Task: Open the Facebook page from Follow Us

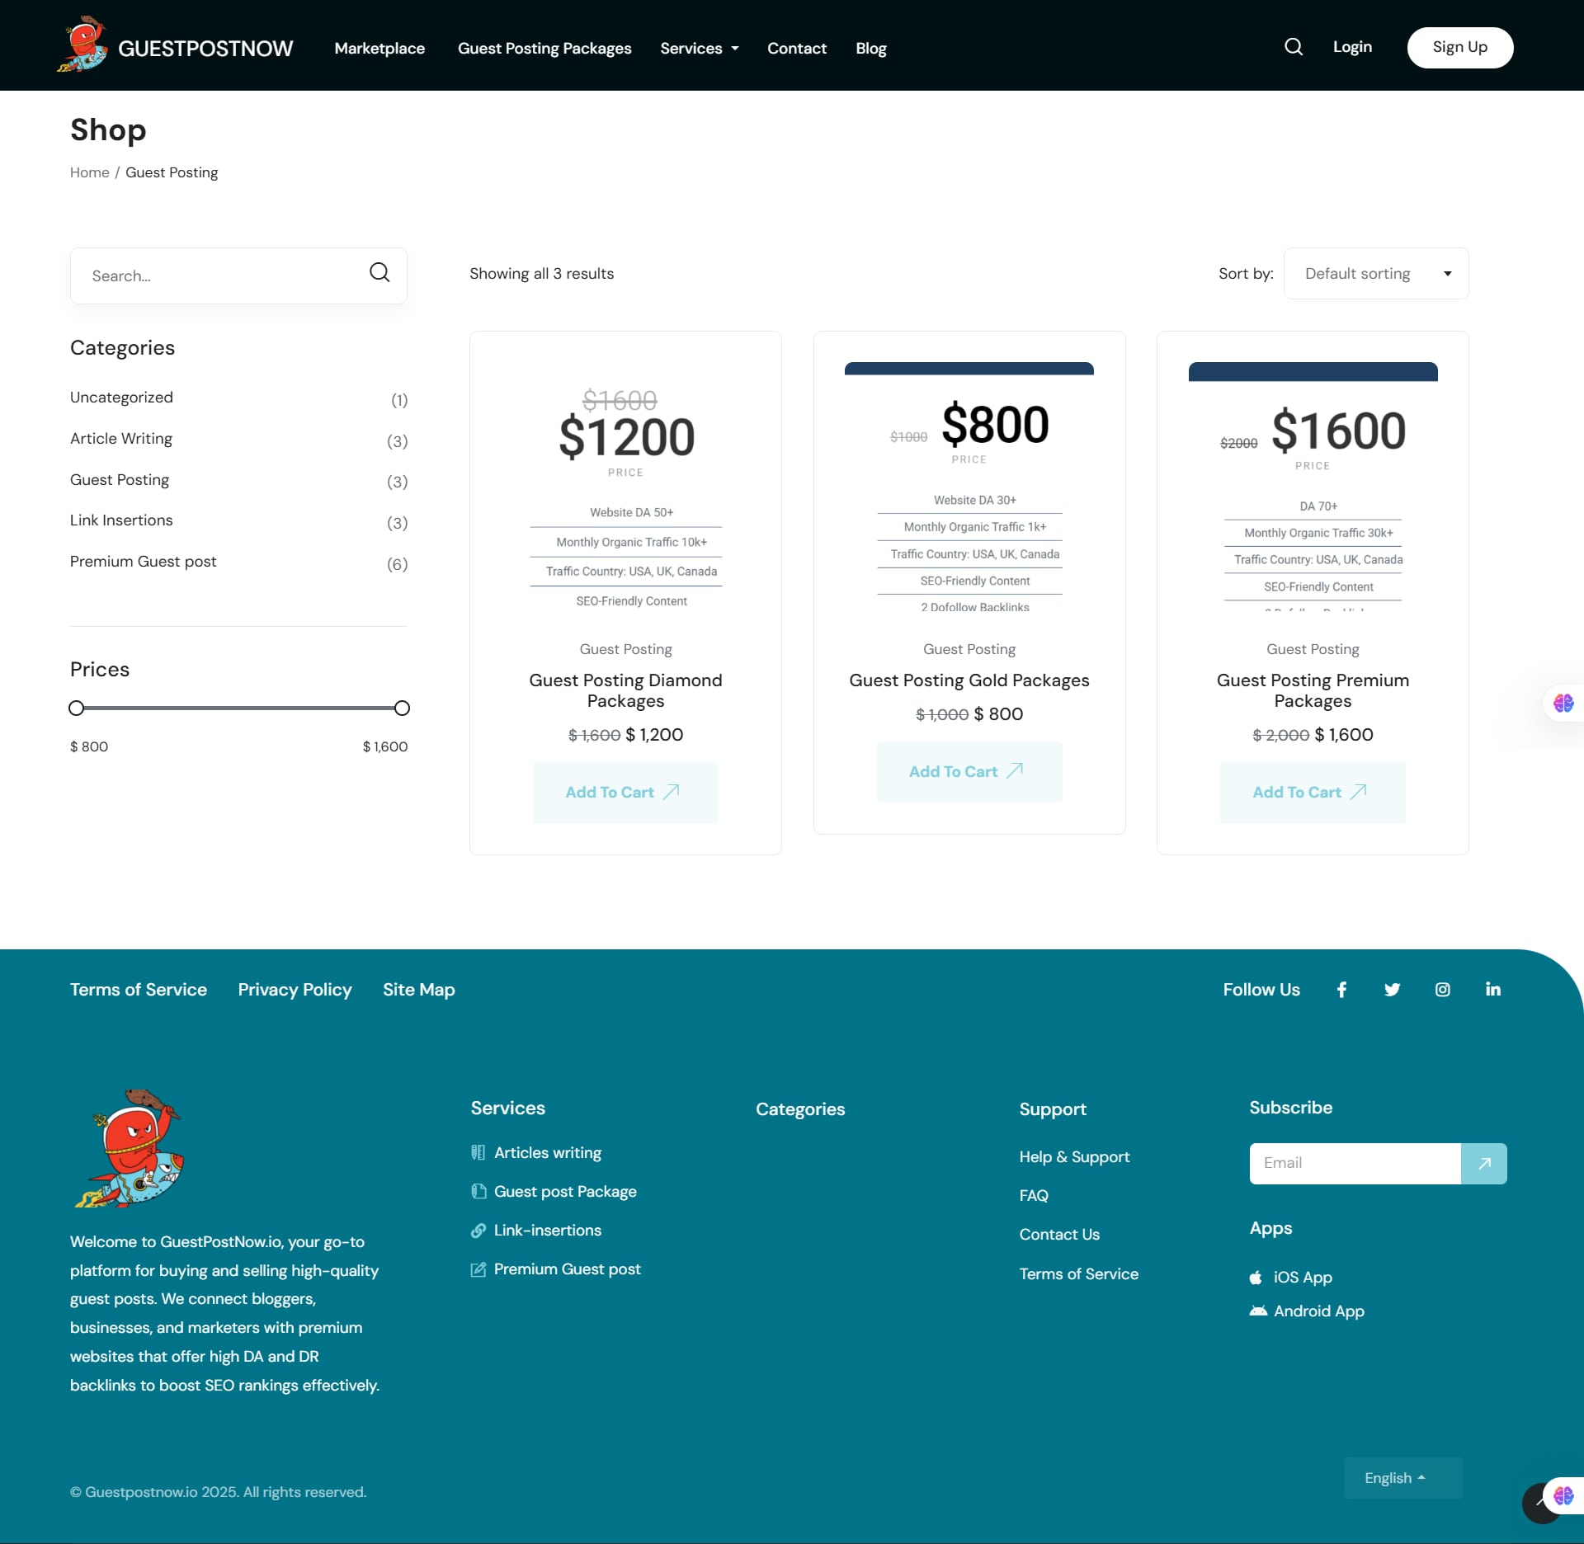Action: (1341, 989)
